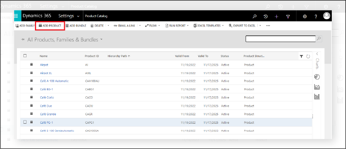Click Delete in the command bar
346x149 pixels.
point(97,26)
